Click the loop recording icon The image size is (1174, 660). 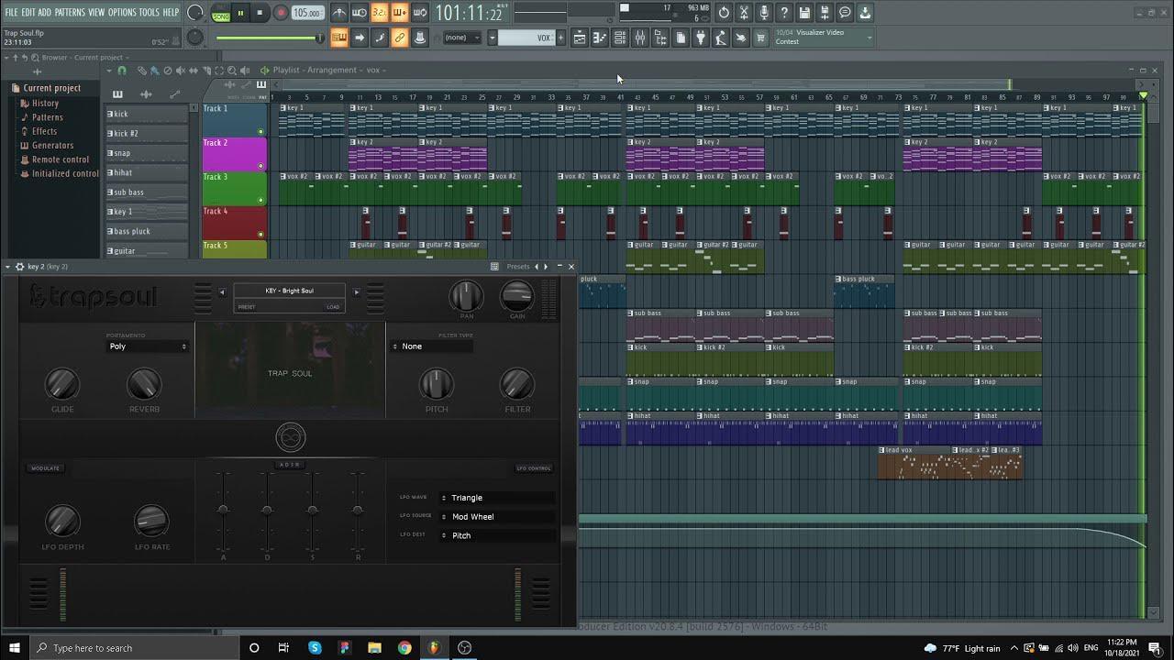click(420, 13)
